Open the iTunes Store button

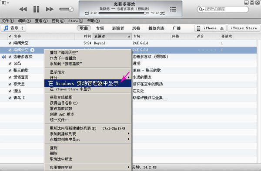tap(244, 28)
